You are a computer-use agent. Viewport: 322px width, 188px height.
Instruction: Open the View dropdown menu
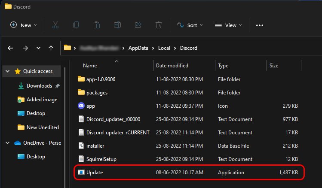[228, 25]
